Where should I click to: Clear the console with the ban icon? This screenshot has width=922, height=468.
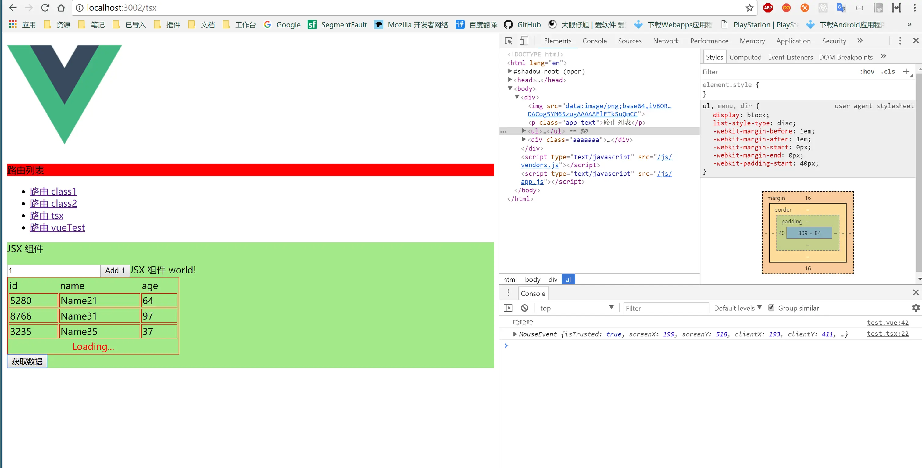[x=524, y=308]
